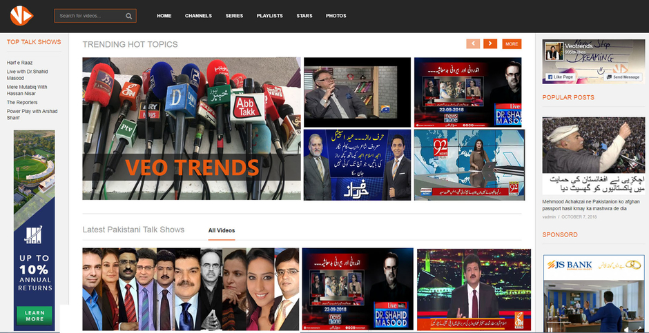This screenshot has width=649, height=333.
Task: Open the Veotrends Facebook page title
Action: tap(579, 46)
